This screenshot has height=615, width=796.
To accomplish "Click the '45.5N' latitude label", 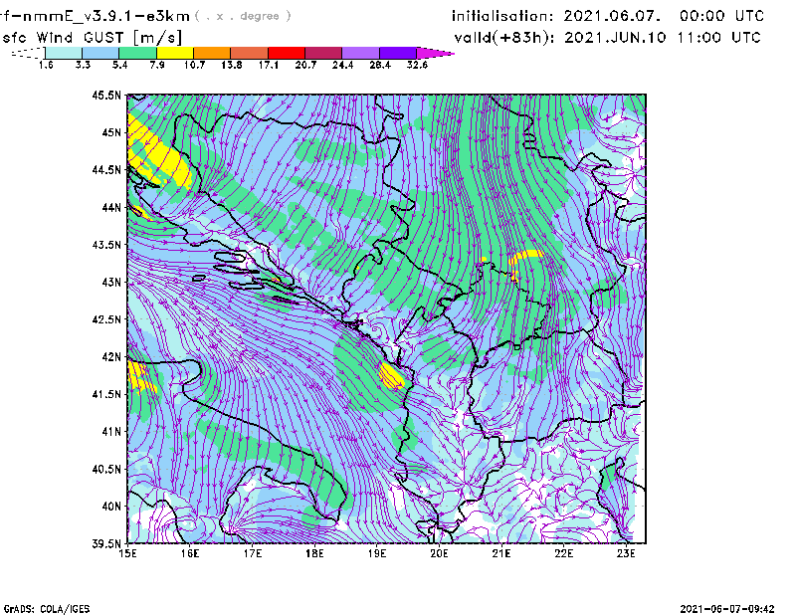I will (x=106, y=95).
